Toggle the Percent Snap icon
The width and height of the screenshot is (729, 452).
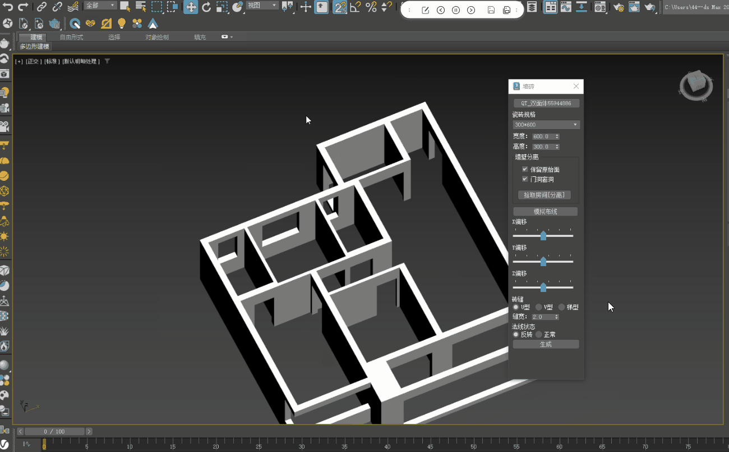coord(371,7)
